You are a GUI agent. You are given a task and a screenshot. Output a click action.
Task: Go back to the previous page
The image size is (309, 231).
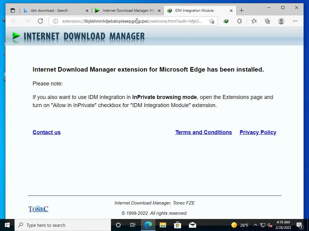tap(14, 21)
